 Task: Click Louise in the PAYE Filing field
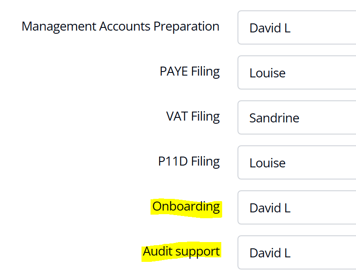tap(267, 73)
